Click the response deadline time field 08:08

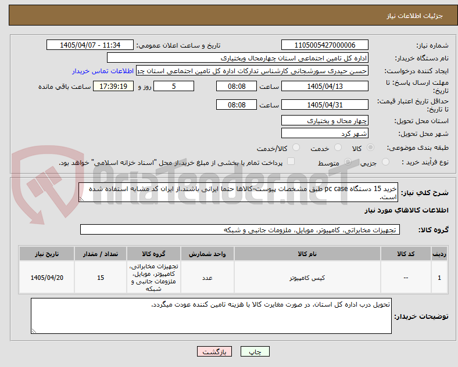(237, 86)
